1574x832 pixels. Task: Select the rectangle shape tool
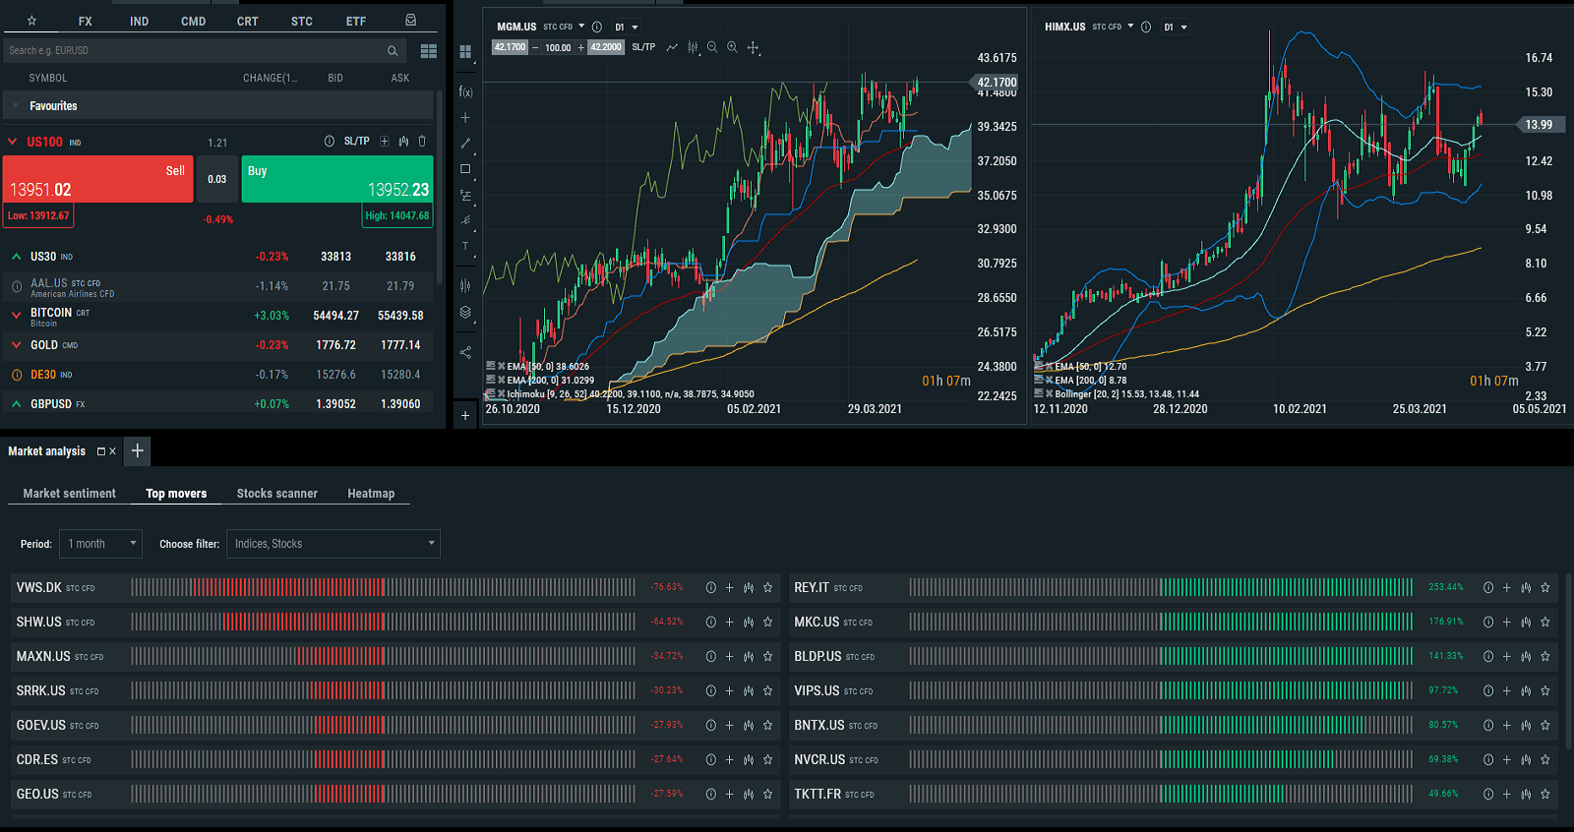[465, 169]
